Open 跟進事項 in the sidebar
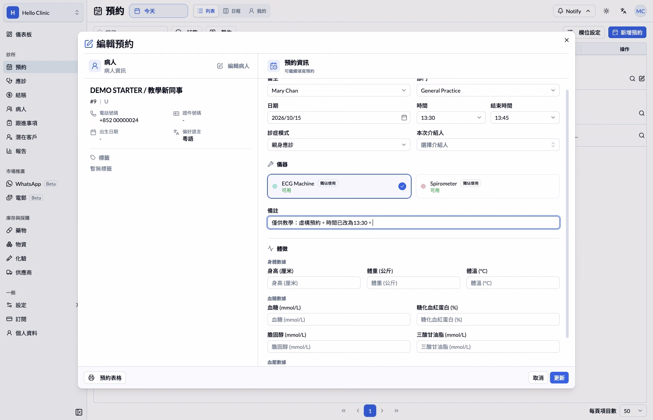 [x=40, y=123]
